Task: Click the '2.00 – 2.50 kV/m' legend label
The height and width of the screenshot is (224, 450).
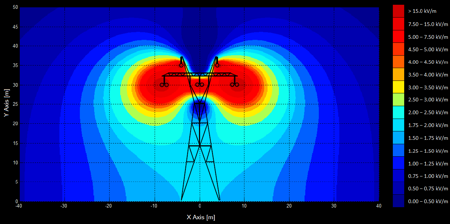Action: (428, 112)
